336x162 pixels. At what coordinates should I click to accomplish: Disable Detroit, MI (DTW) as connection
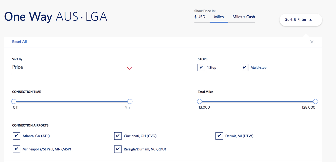point(219,136)
